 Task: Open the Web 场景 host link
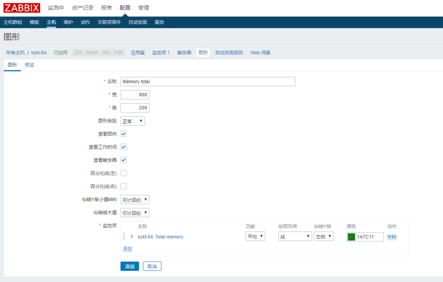tap(260, 53)
